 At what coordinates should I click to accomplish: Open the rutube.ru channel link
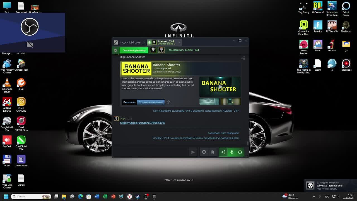[x=143, y=123]
